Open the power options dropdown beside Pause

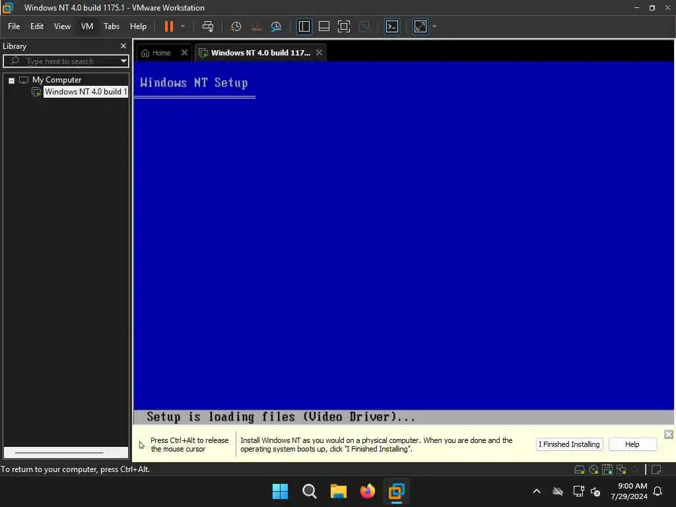coord(183,26)
